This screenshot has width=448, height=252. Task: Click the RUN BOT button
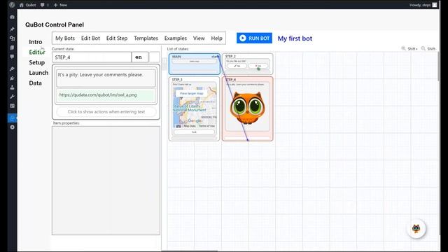[254, 38]
